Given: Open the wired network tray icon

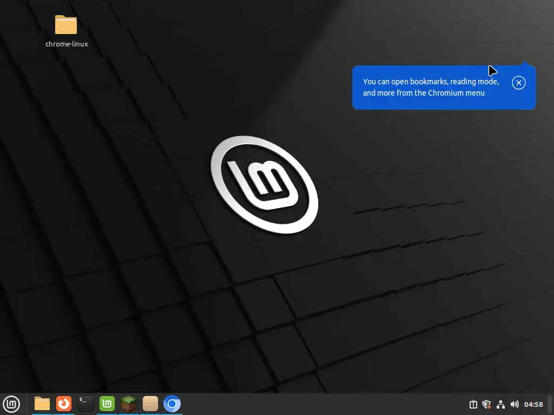Looking at the screenshot, I should (x=500, y=404).
